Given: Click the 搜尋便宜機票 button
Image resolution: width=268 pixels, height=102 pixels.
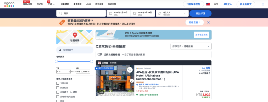Looking at the screenshot, I should tap(202, 35).
